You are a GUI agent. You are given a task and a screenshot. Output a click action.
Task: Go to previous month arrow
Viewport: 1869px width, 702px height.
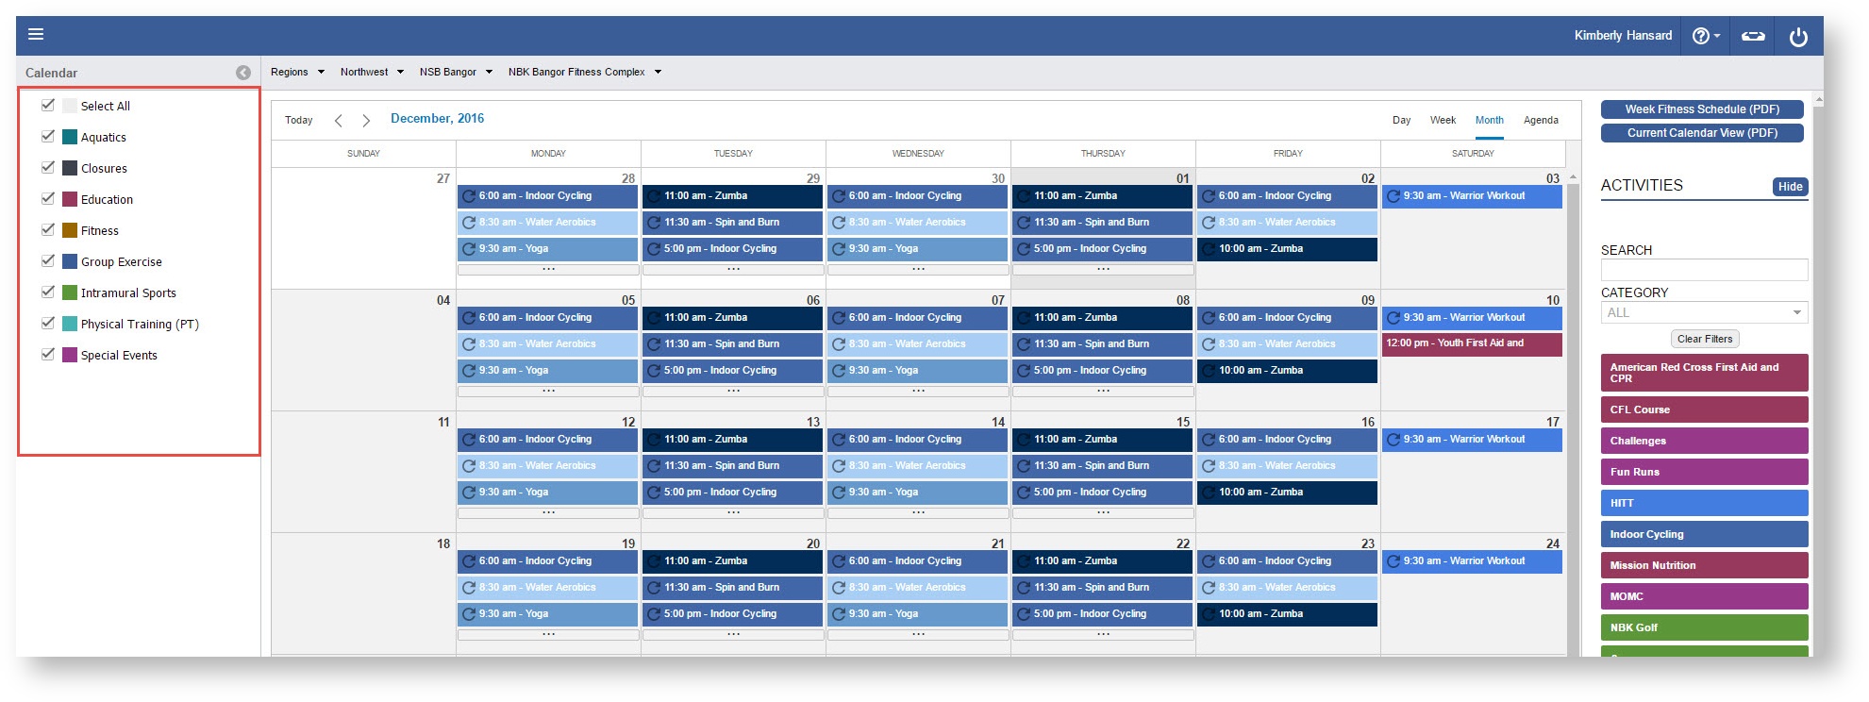click(339, 121)
